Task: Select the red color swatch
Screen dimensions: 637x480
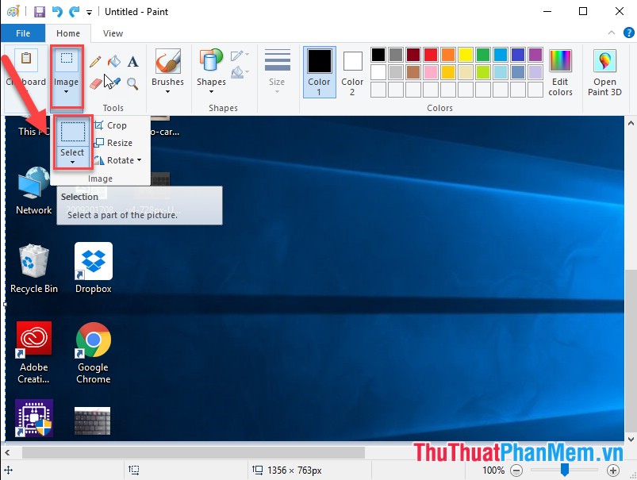Action: point(428,55)
